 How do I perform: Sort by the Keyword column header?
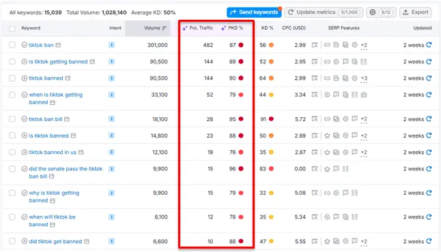(x=31, y=28)
